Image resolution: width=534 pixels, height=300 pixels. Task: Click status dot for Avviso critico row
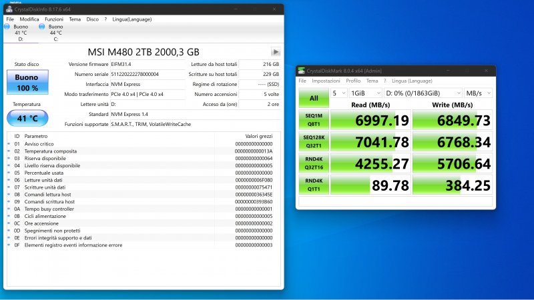click(x=9, y=144)
